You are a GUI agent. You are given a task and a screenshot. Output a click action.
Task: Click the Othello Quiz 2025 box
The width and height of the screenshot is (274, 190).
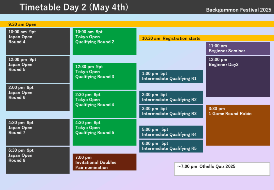click(x=222, y=169)
